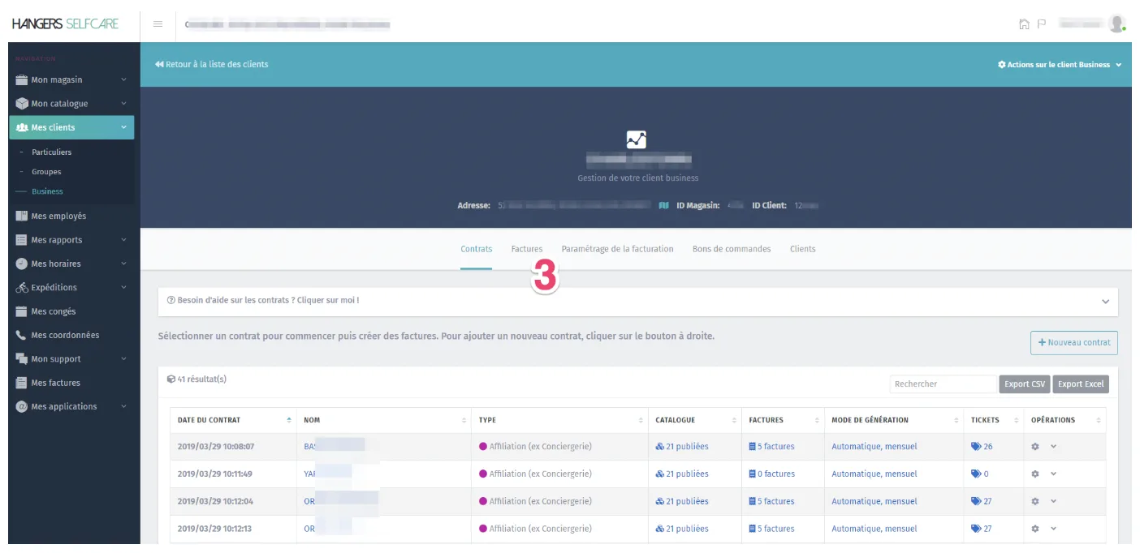Open the user avatar profile menu
1140x553 pixels.
pos(1117,24)
